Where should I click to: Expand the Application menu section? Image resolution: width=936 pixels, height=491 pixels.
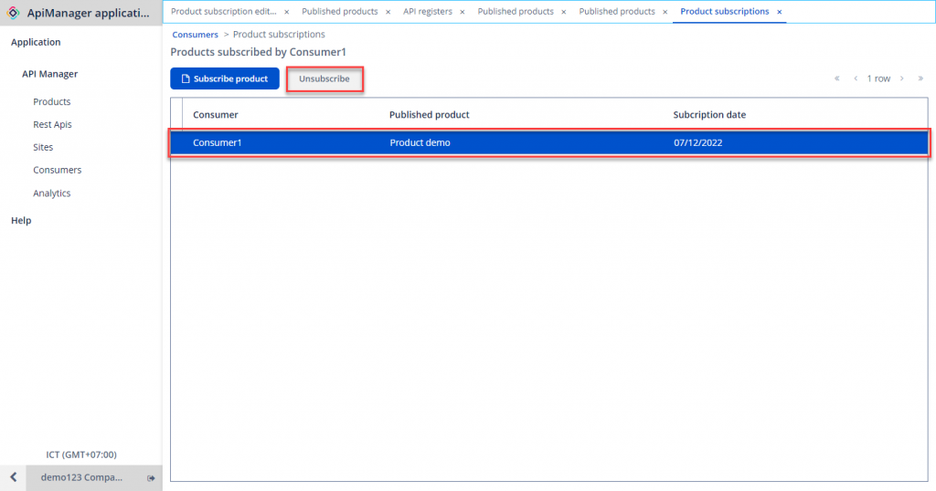click(x=36, y=42)
